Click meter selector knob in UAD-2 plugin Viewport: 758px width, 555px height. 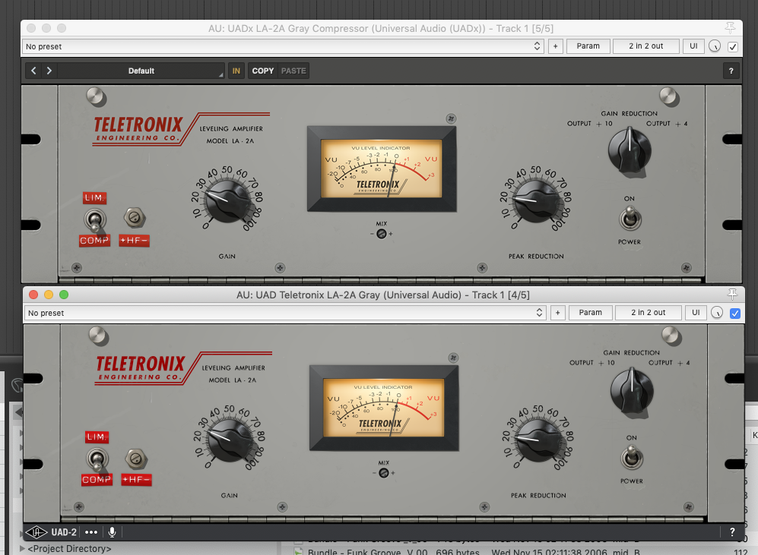(x=631, y=389)
